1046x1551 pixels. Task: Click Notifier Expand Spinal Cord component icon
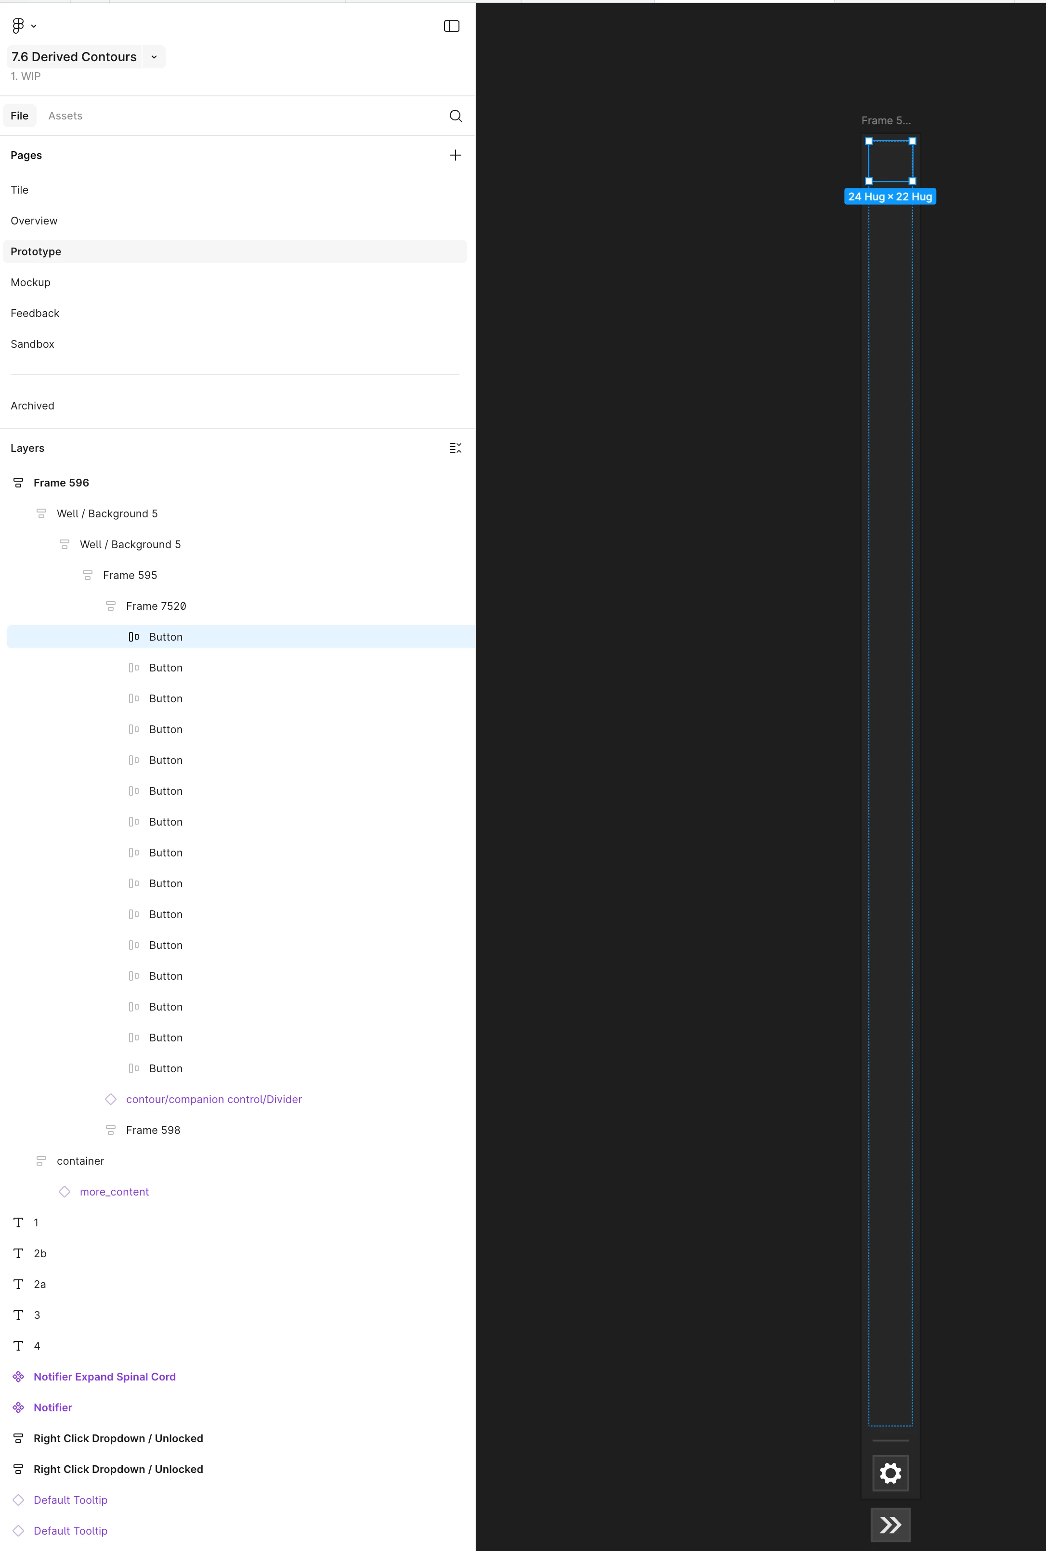point(19,1377)
